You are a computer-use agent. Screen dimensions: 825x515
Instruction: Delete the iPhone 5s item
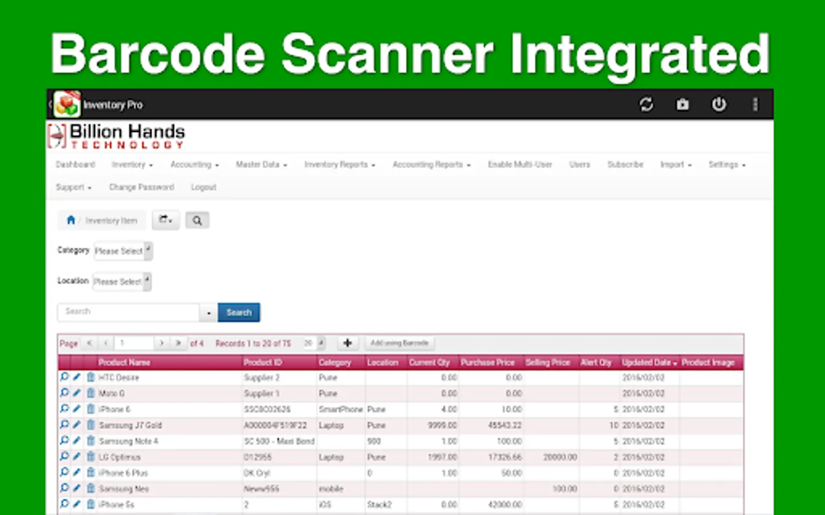coord(91,504)
